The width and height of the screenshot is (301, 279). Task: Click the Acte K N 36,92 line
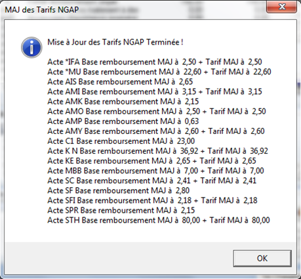157,151
